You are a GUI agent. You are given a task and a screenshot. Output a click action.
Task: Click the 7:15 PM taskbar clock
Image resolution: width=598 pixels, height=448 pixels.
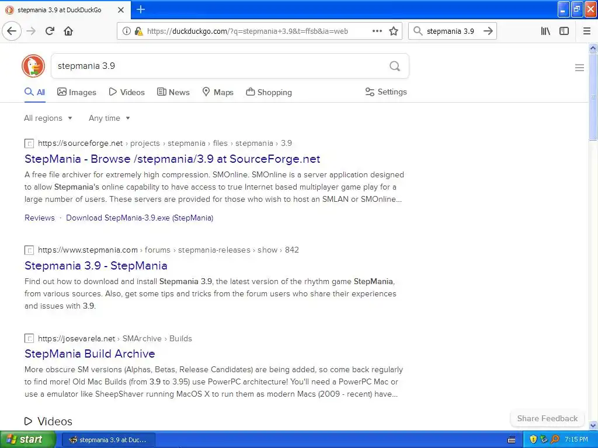pos(576,439)
